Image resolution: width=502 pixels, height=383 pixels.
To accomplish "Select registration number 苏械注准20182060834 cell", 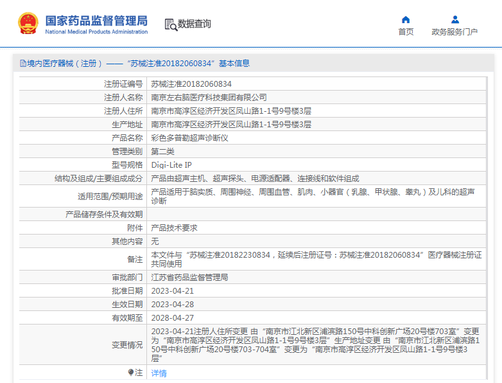I will (x=191, y=84).
